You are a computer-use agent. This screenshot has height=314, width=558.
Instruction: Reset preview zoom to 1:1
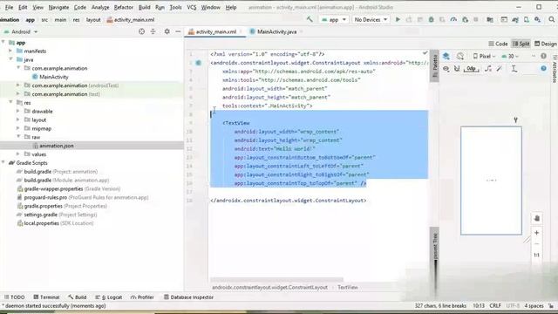pos(537,255)
